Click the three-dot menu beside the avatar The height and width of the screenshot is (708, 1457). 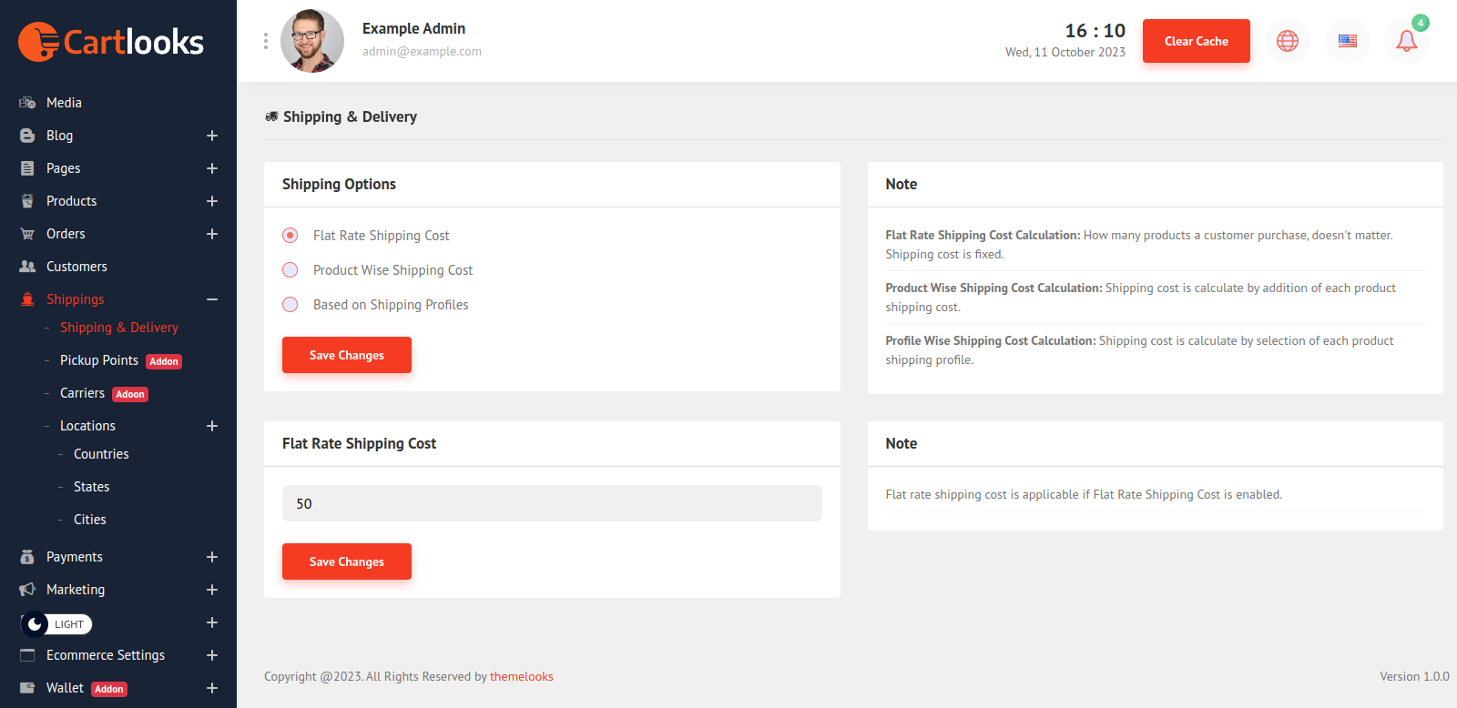[x=266, y=41]
